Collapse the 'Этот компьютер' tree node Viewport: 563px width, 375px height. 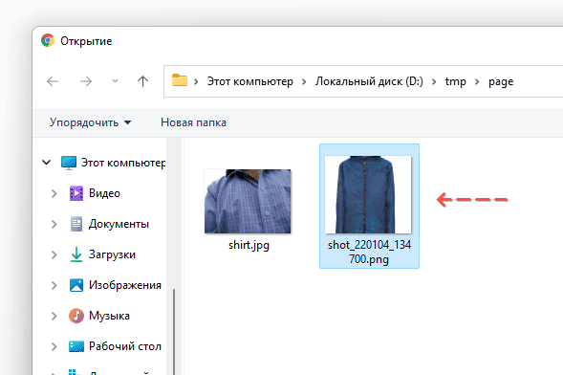click(x=46, y=163)
